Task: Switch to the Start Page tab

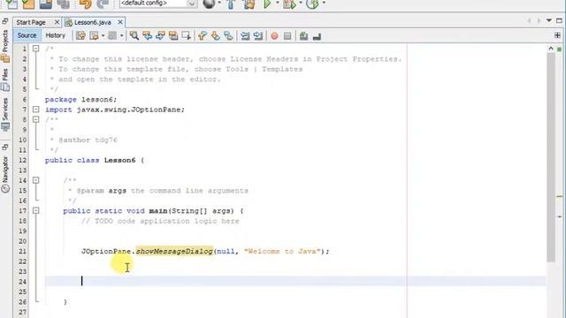Action: [31, 22]
